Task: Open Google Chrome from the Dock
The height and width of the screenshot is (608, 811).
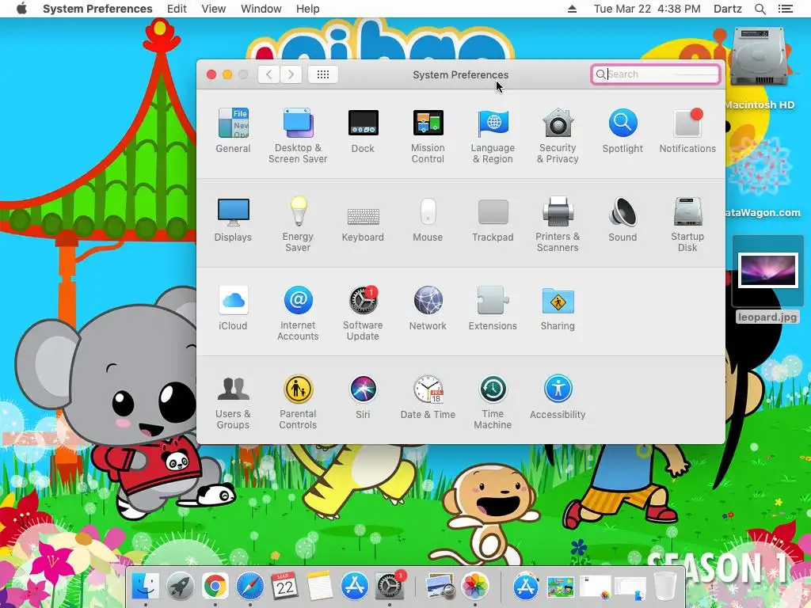Action: click(215, 587)
